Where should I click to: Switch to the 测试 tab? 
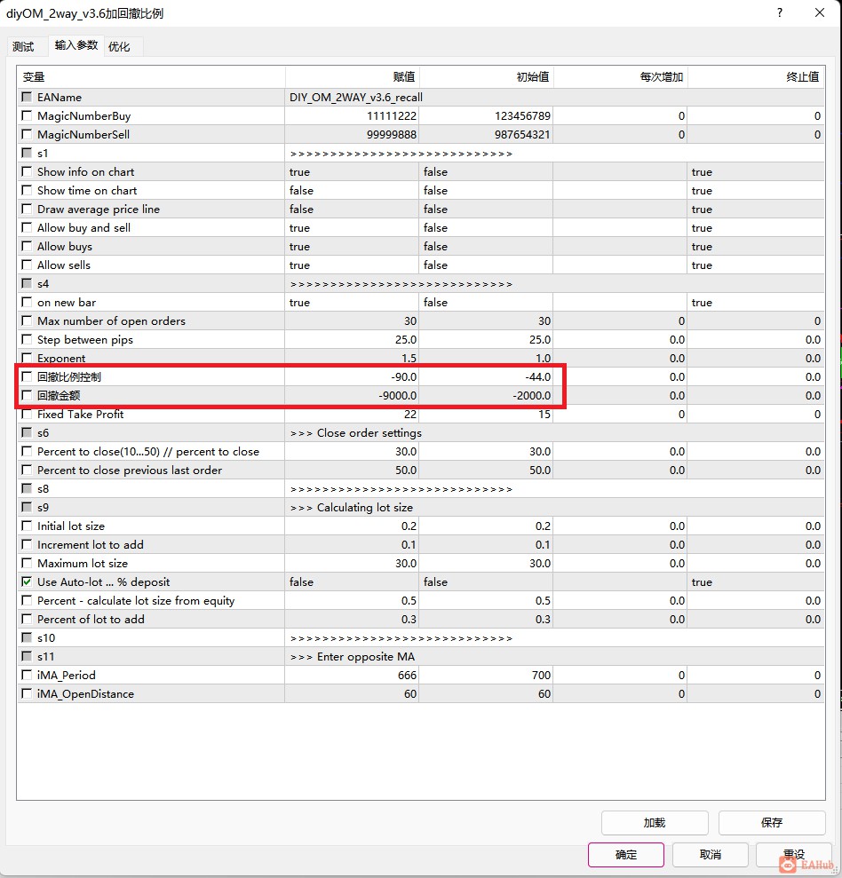[23, 46]
